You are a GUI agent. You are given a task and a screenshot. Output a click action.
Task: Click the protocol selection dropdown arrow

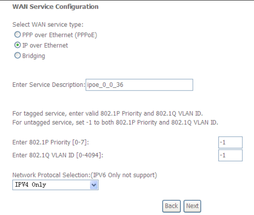tap(94, 185)
